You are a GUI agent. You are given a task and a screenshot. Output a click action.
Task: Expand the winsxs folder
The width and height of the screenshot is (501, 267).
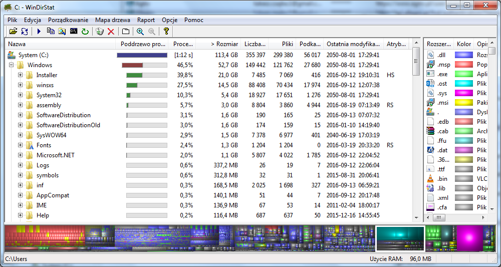21,85
